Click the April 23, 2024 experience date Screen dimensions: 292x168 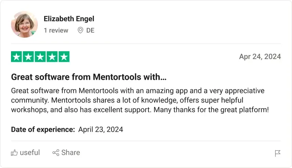(x=101, y=129)
